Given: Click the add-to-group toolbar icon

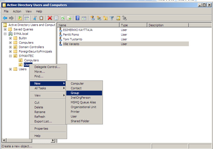Looking at the screenshot, I should [125, 18].
